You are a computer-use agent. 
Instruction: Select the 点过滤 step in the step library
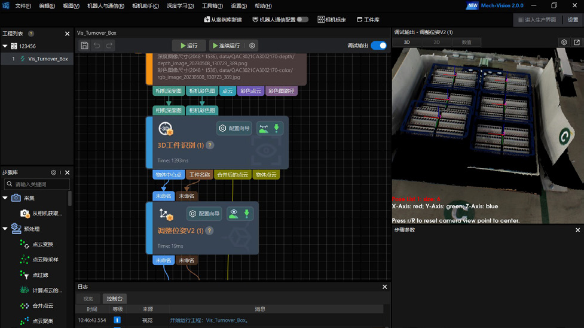(x=40, y=275)
